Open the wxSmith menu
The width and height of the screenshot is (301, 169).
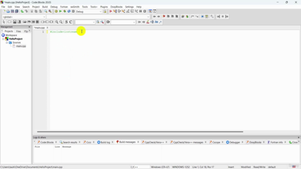click(75, 7)
